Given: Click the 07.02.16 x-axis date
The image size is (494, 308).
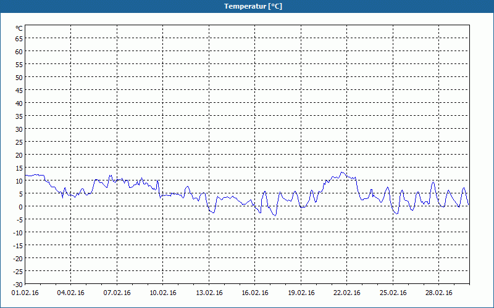Looking at the screenshot, I should (117, 293).
